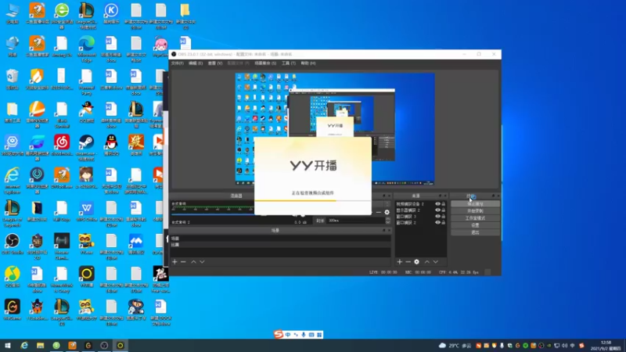Click the YY开播 taskbar icon

pyautogui.click(x=121, y=345)
